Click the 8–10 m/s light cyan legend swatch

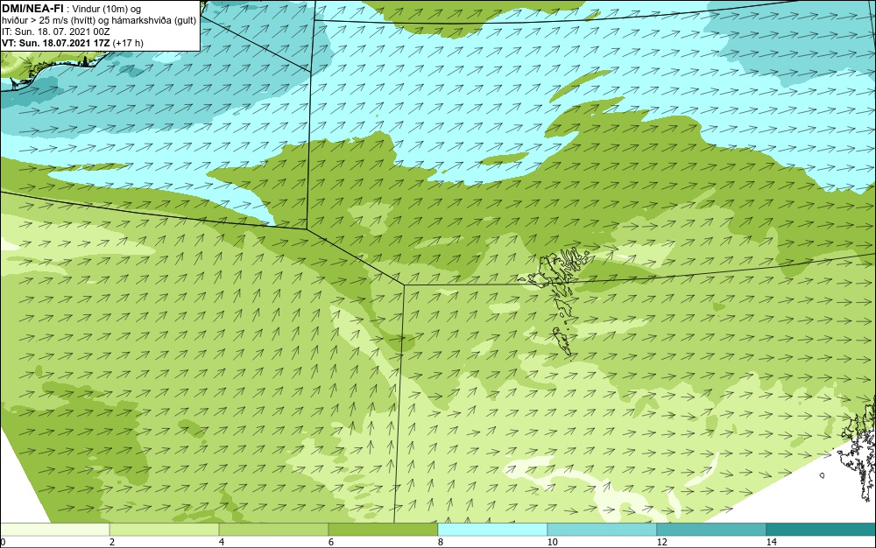pyautogui.click(x=492, y=529)
